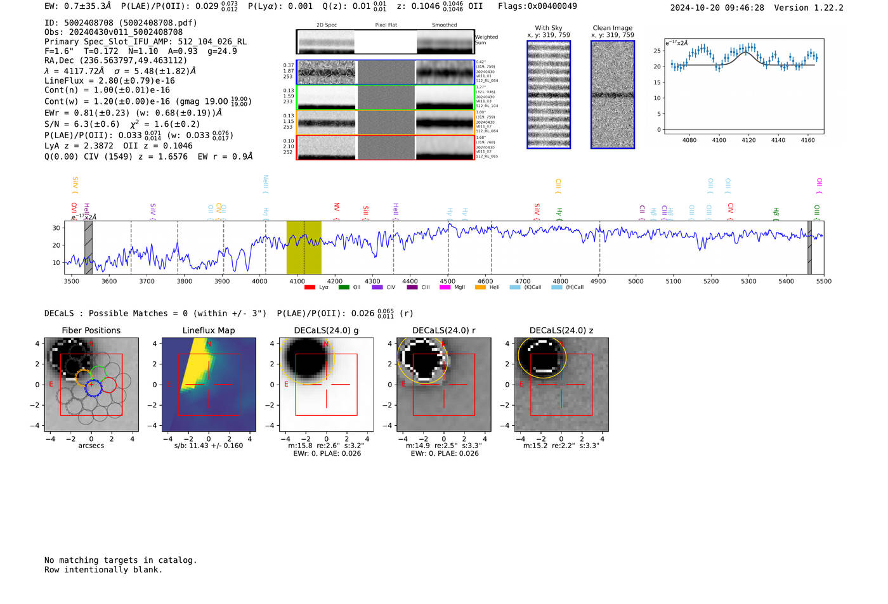Click the purple CIV legend swatch
The height and width of the screenshot is (604, 888).
tap(377, 287)
